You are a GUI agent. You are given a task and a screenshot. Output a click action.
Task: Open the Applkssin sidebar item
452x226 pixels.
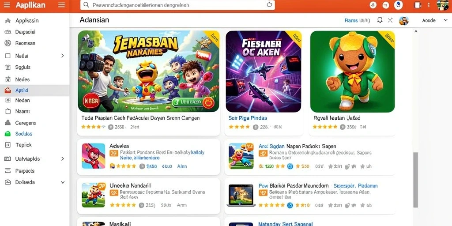(x=34, y=20)
